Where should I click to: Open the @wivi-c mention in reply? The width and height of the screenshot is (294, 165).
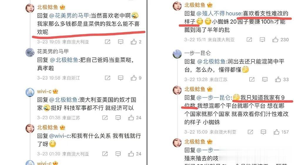point(59,136)
